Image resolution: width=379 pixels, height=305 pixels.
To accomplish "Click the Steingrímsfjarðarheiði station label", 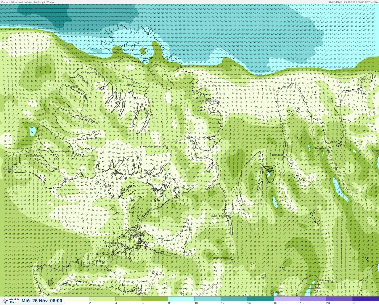I will coord(153,146).
